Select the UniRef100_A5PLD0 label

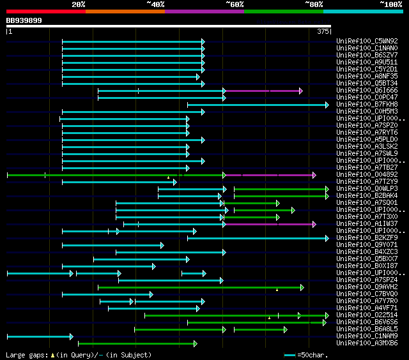click(367, 140)
